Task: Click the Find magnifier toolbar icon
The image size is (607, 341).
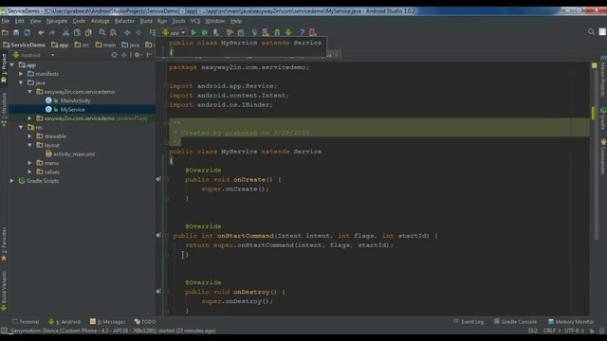Action: pyautogui.click(x=102, y=32)
